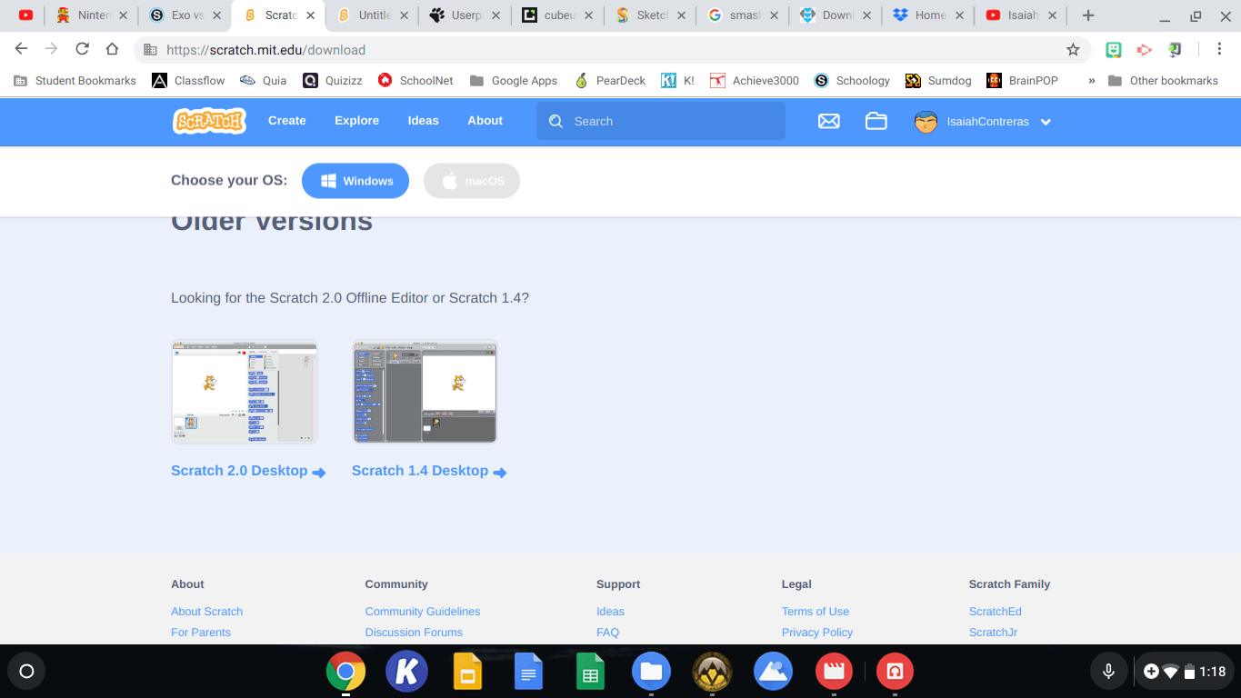The height and width of the screenshot is (698, 1241).
Task: Open the Classflow bookmark
Action: 188,81
